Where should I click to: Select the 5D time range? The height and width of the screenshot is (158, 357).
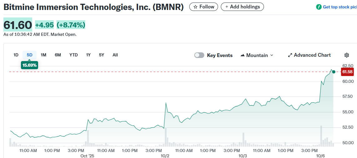(x=29, y=55)
